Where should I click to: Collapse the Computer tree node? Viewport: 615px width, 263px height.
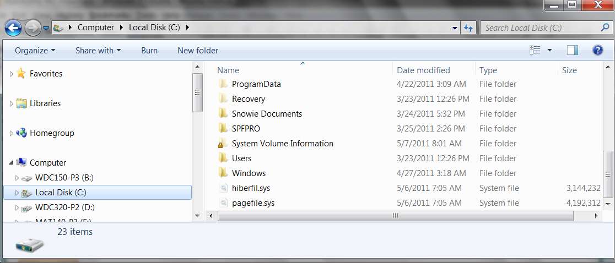click(11, 163)
